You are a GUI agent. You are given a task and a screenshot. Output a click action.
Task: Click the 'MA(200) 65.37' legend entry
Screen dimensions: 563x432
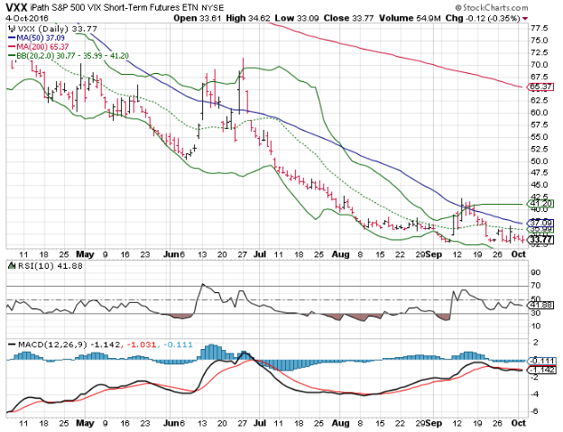coord(38,47)
